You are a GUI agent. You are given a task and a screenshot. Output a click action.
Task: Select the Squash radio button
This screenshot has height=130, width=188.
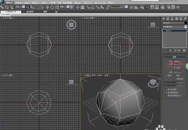175,75
